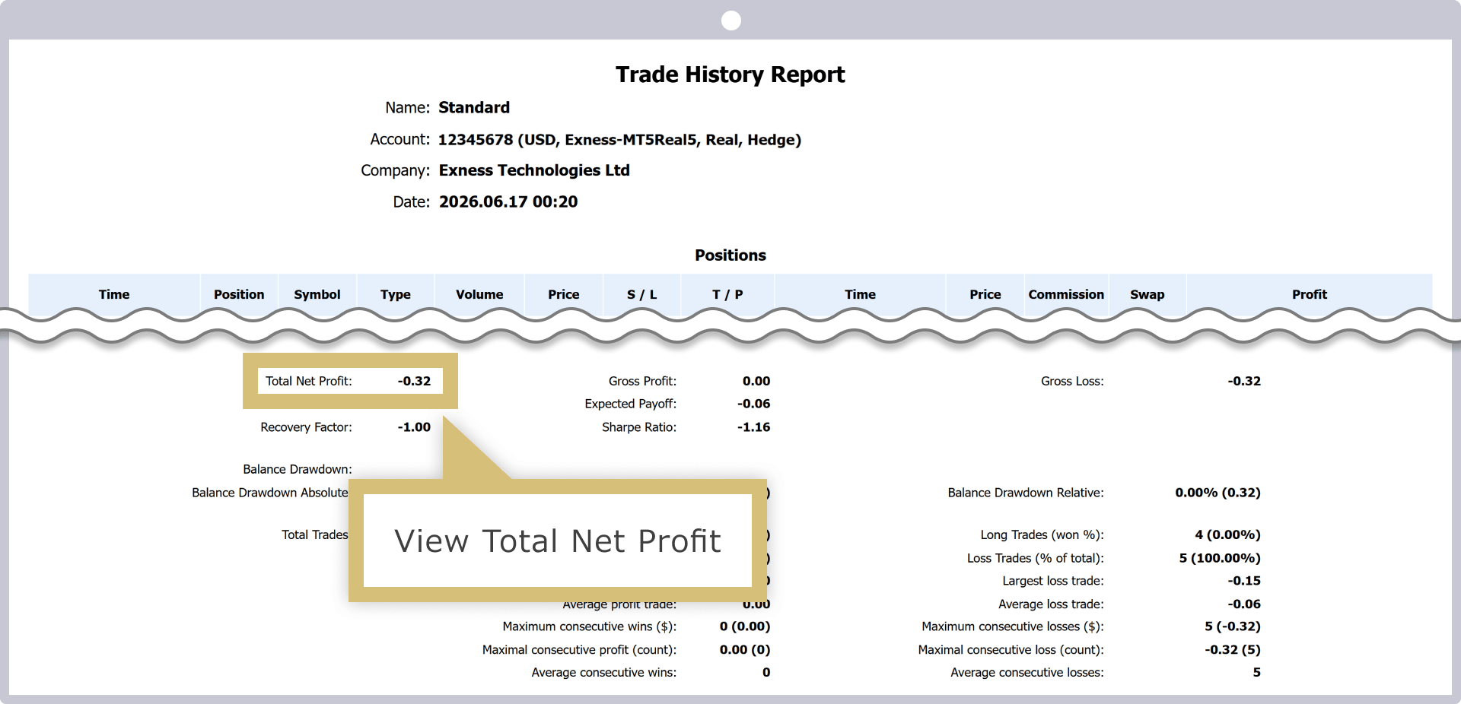The width and height of the screenshot is (1461, 704).
Task: Select the account number 12345678 text
Action: point(476,140)
